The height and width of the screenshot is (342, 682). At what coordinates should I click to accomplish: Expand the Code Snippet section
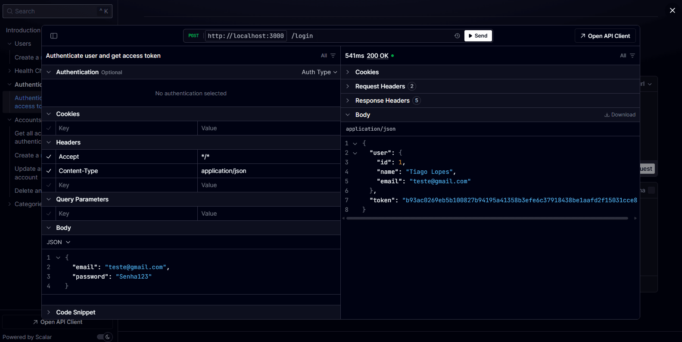coord(75,312)
